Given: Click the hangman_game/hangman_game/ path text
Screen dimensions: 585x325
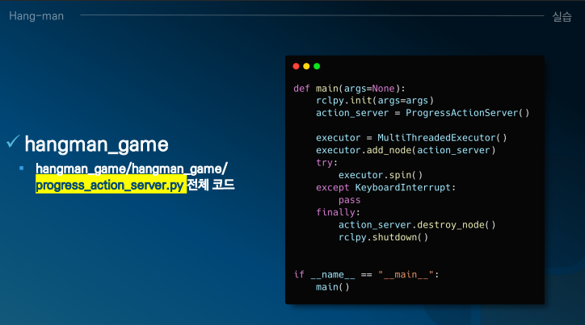Looking at the screenshot, I should tap(132, 169).
